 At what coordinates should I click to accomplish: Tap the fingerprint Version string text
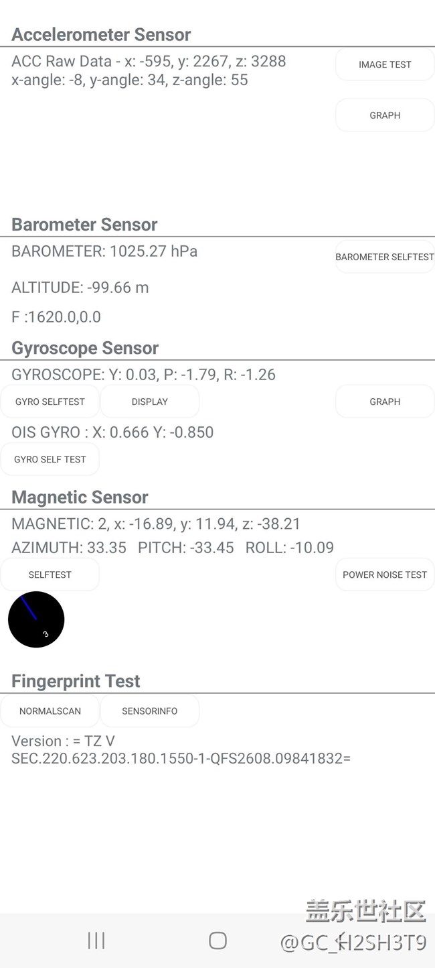181,750
